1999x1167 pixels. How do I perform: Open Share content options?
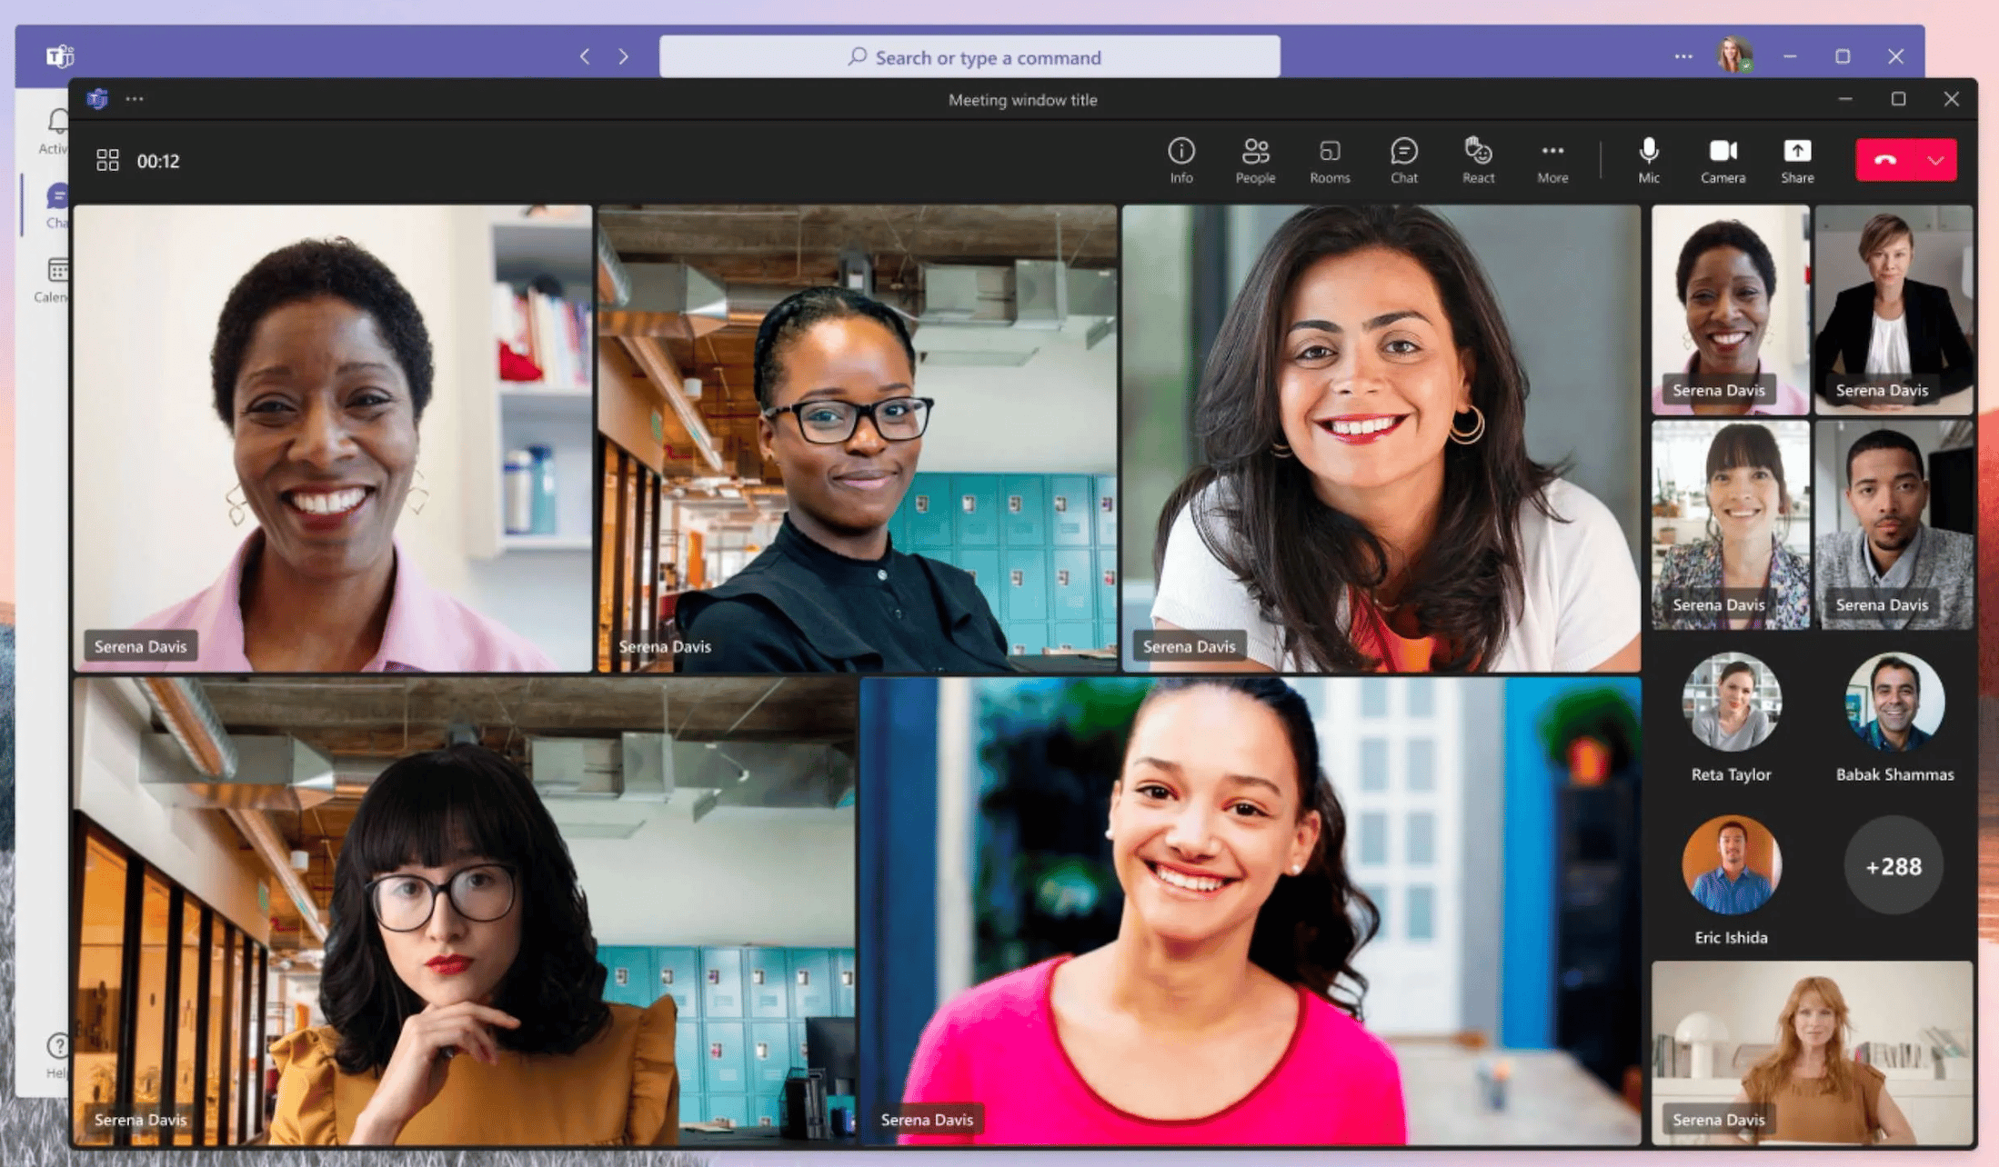point(1796,160)
